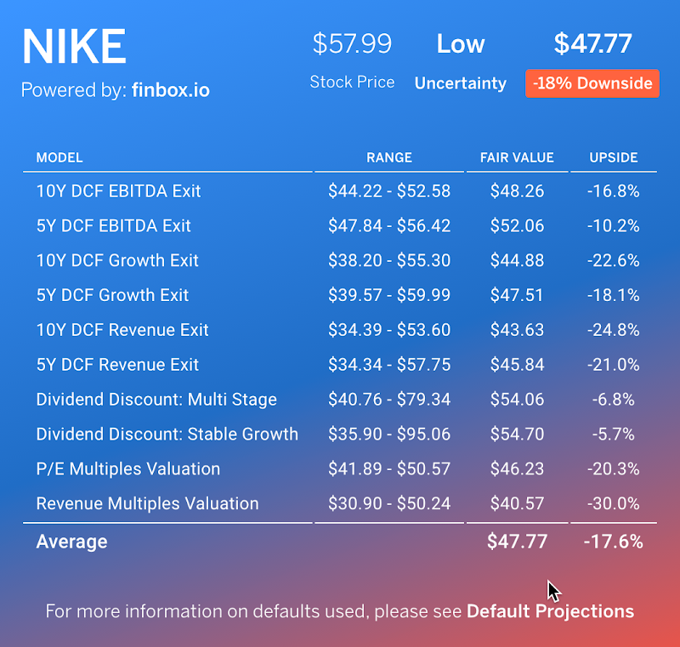This screenshot has width=680, height=647.
Task: Click the $57.99 stock price value
Action: [352, 43]
